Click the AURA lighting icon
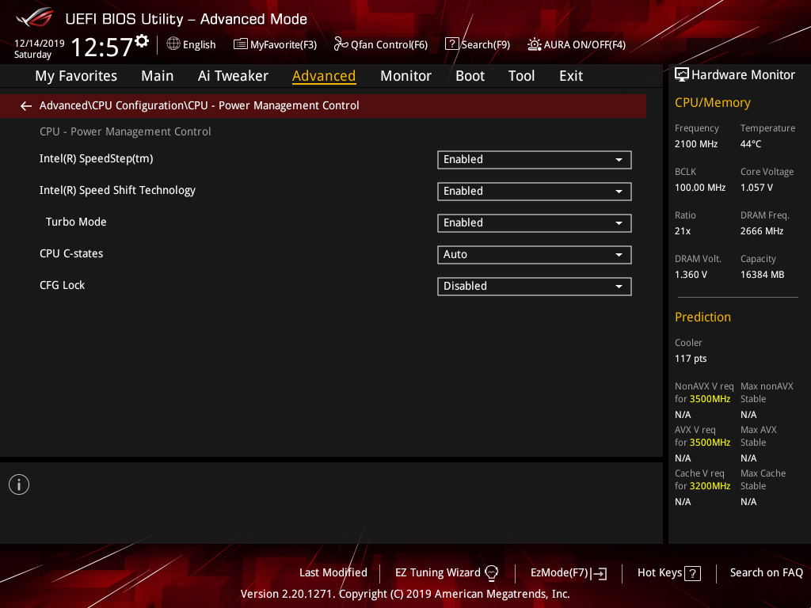This screenshot has width=811, height=608. pos(535,44)
